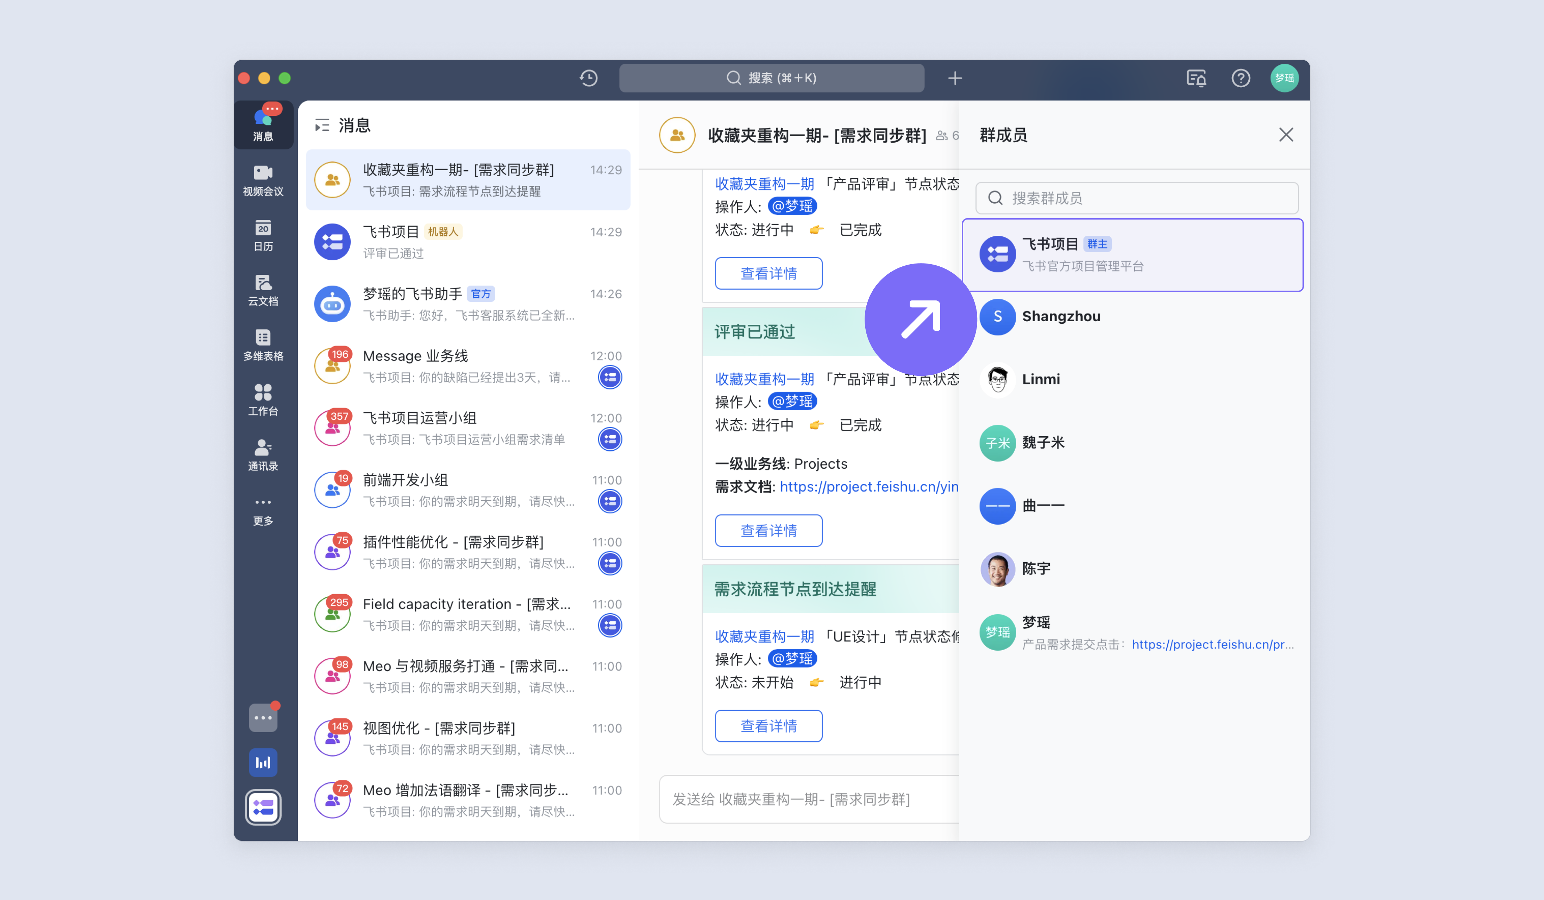Open the help question-mark icon
The height and width of the screenshot is (900, 1544).
tap(1241, 78)
